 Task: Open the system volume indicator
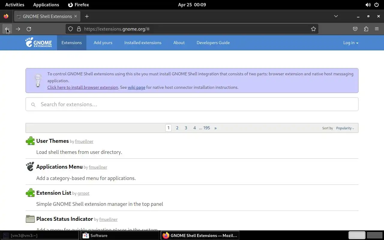coord(368,5)
